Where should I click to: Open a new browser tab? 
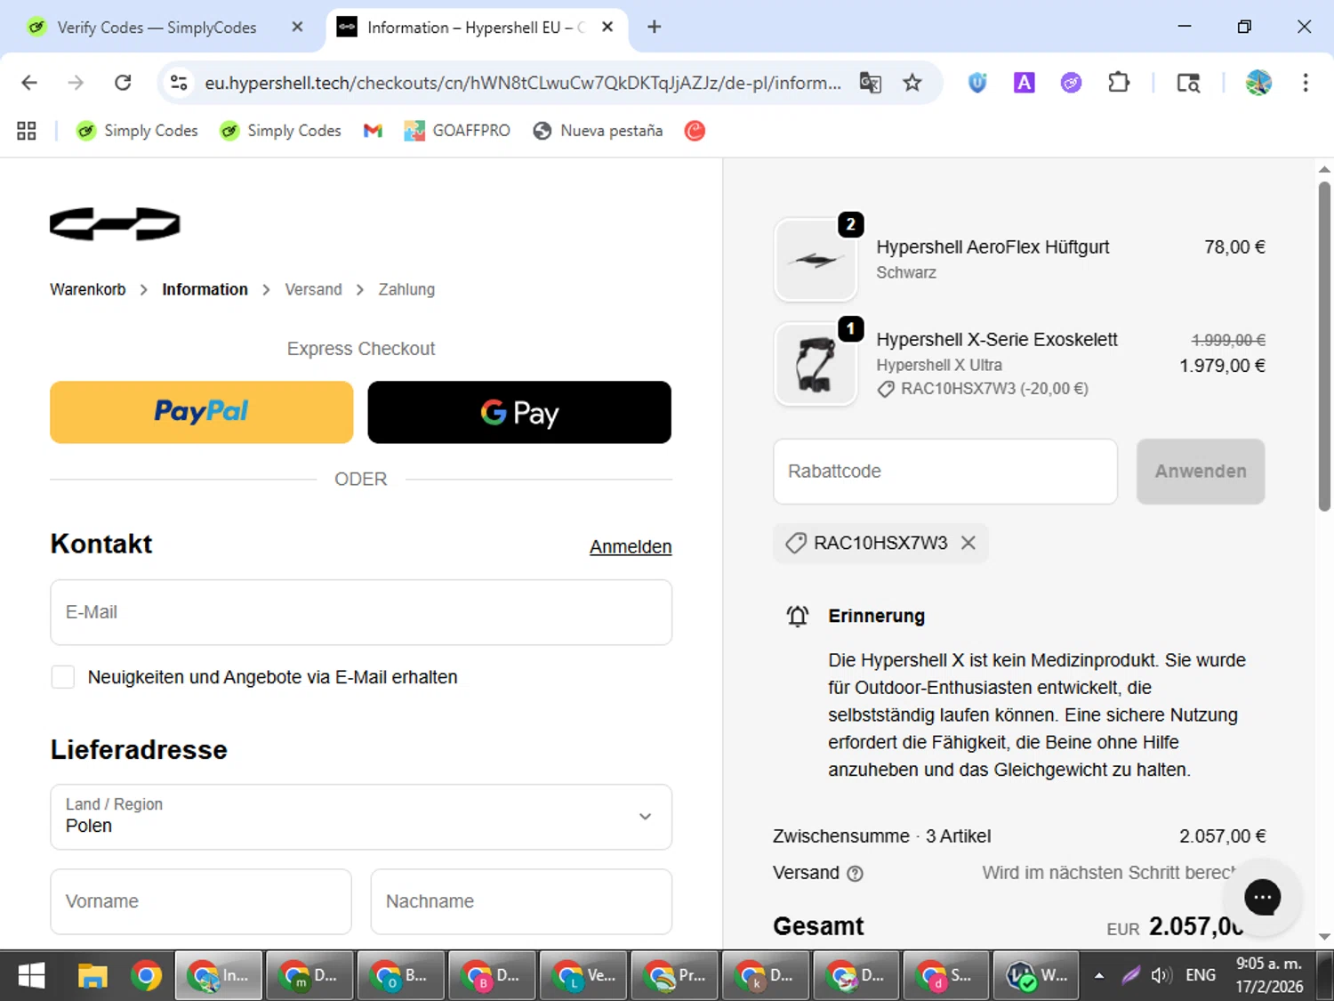(655, 27)
